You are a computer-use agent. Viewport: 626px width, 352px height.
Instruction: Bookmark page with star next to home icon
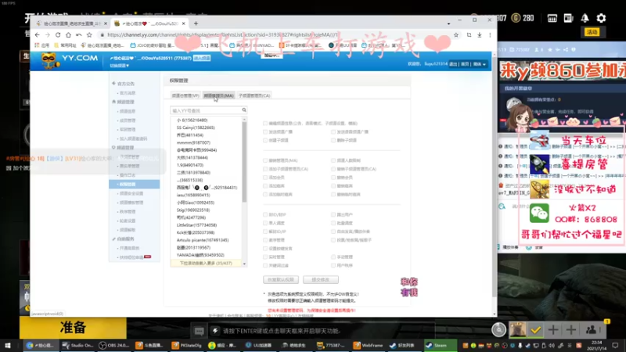[89, 35]
